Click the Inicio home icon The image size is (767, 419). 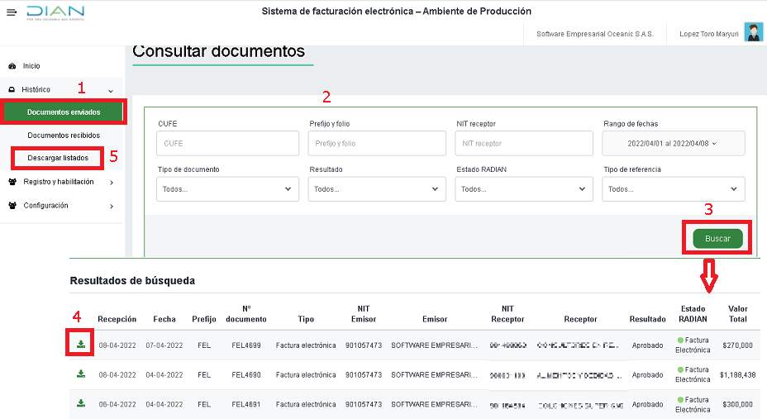[12, 66]
